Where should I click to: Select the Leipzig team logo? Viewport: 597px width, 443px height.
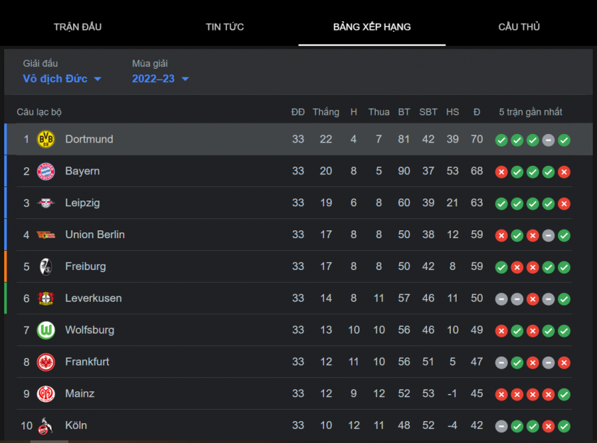click(x=45, y=203)
